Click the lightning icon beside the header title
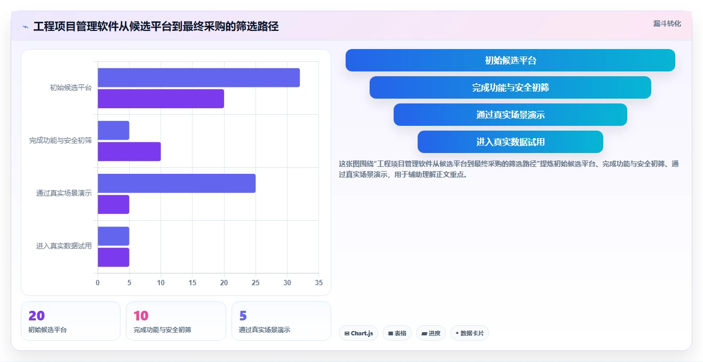This screenshot has height=362, width=703. [25, 27]
